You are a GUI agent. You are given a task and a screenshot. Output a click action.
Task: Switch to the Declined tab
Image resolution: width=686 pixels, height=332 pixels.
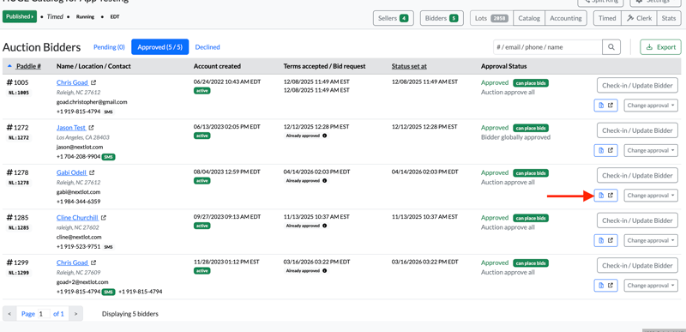(x=208, y=47)
